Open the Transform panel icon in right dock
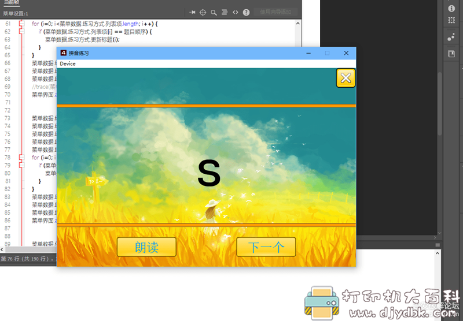This screenshot has height=321, width=463. click(451, 20)
